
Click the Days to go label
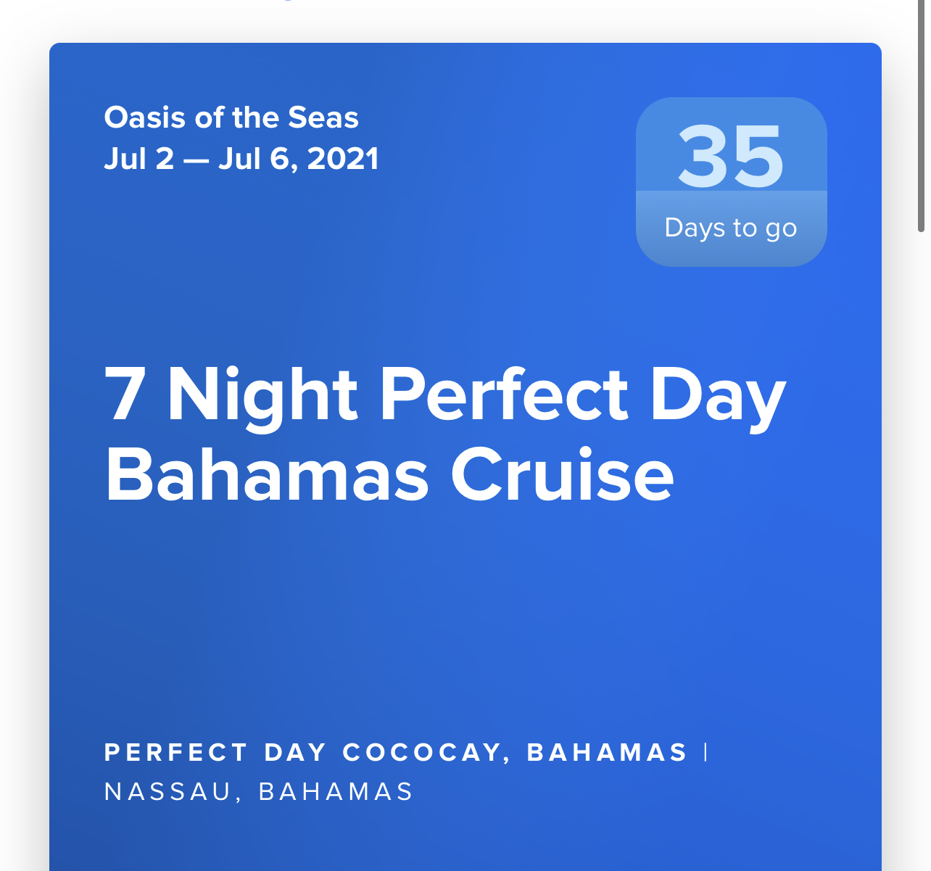click(731, 228)
